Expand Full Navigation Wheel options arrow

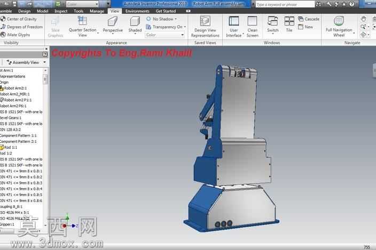pyautogui.click(x=354, y=33)
